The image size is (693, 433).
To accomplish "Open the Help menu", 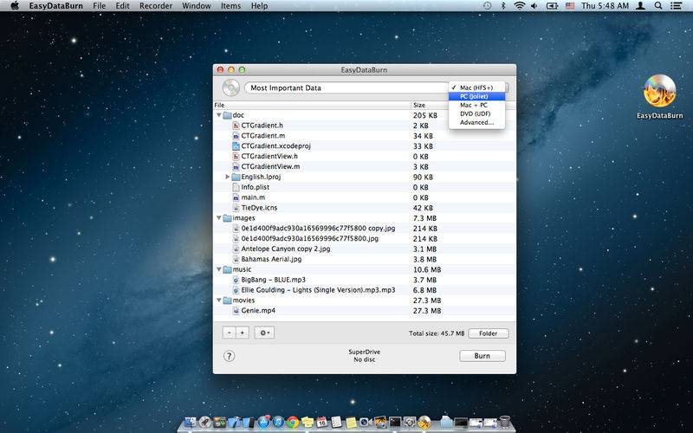I will 259,6.
